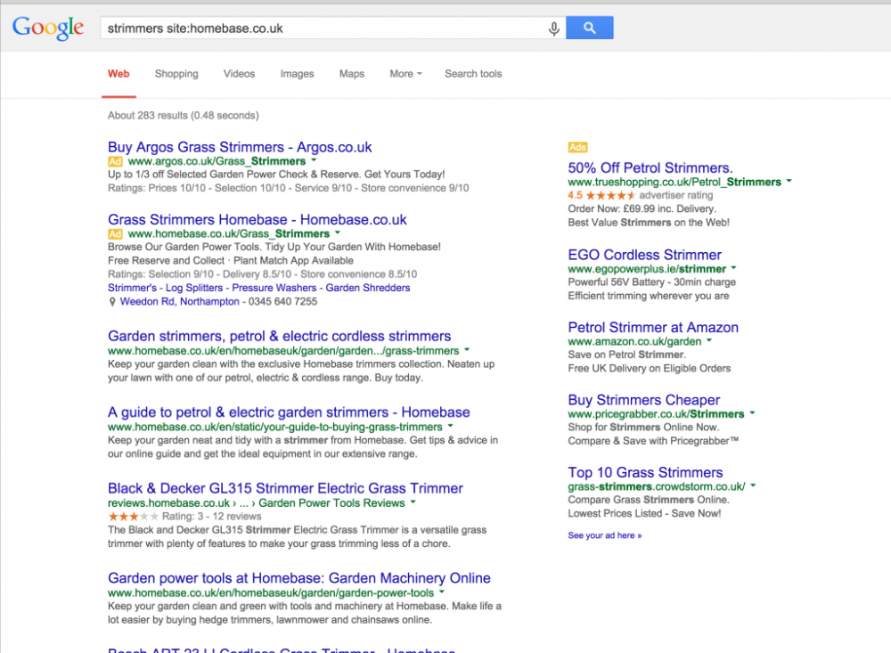The height and width of the screenshot is (653, 891).
Task: Click About 283 results text
Action: click(x=184, y=116)
